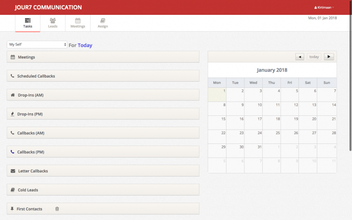Viewport: 352px width, 220px height.
Task: Click the 'Mon, 01 Jan 2018' date text
Action: click(x=322, y=18)
